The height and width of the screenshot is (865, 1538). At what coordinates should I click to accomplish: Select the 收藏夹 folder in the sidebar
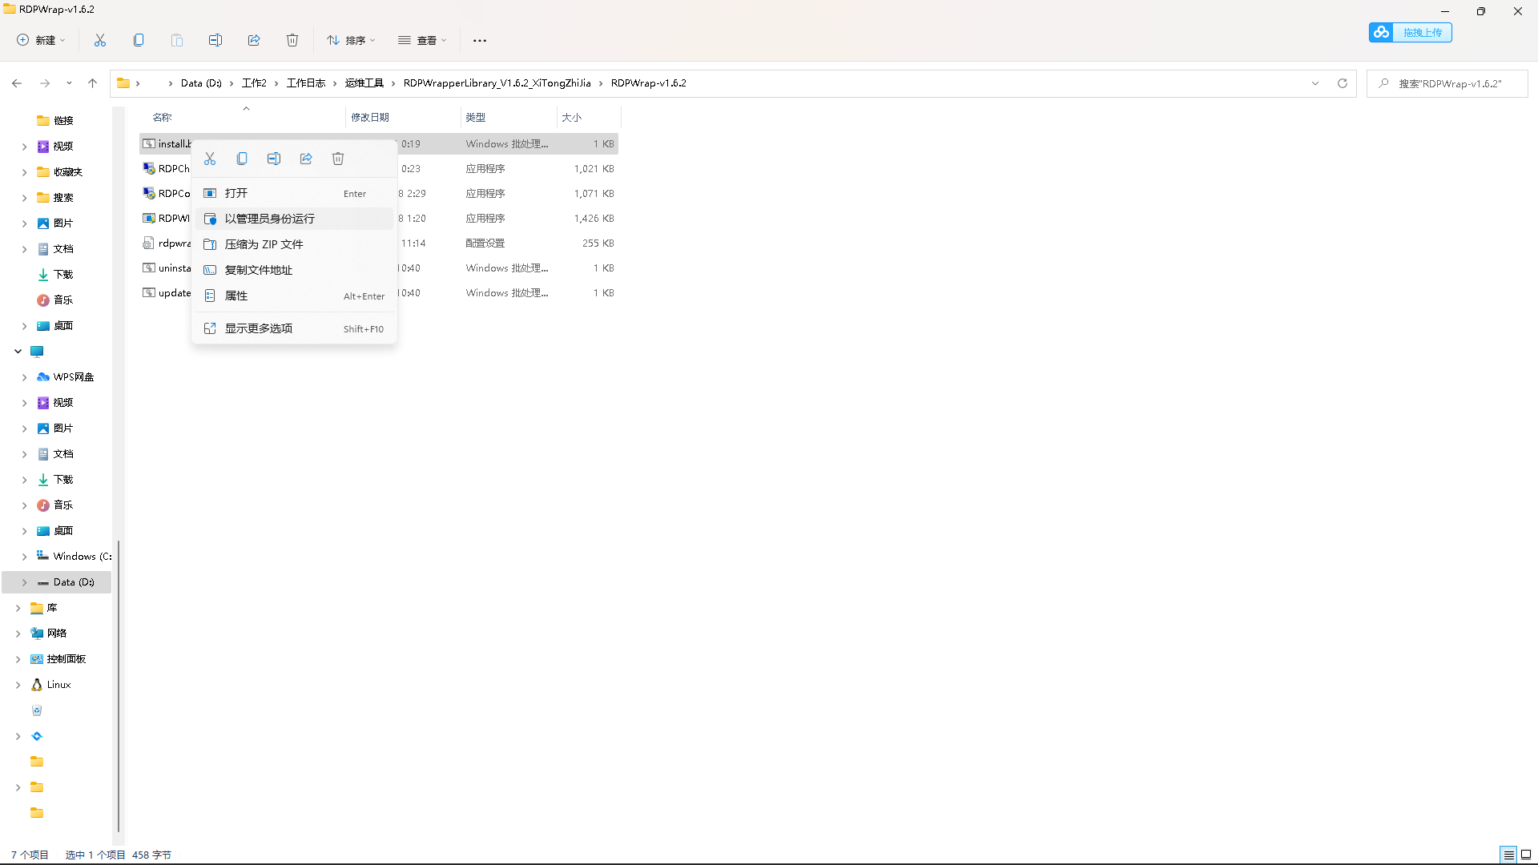[x=68, y=172]
